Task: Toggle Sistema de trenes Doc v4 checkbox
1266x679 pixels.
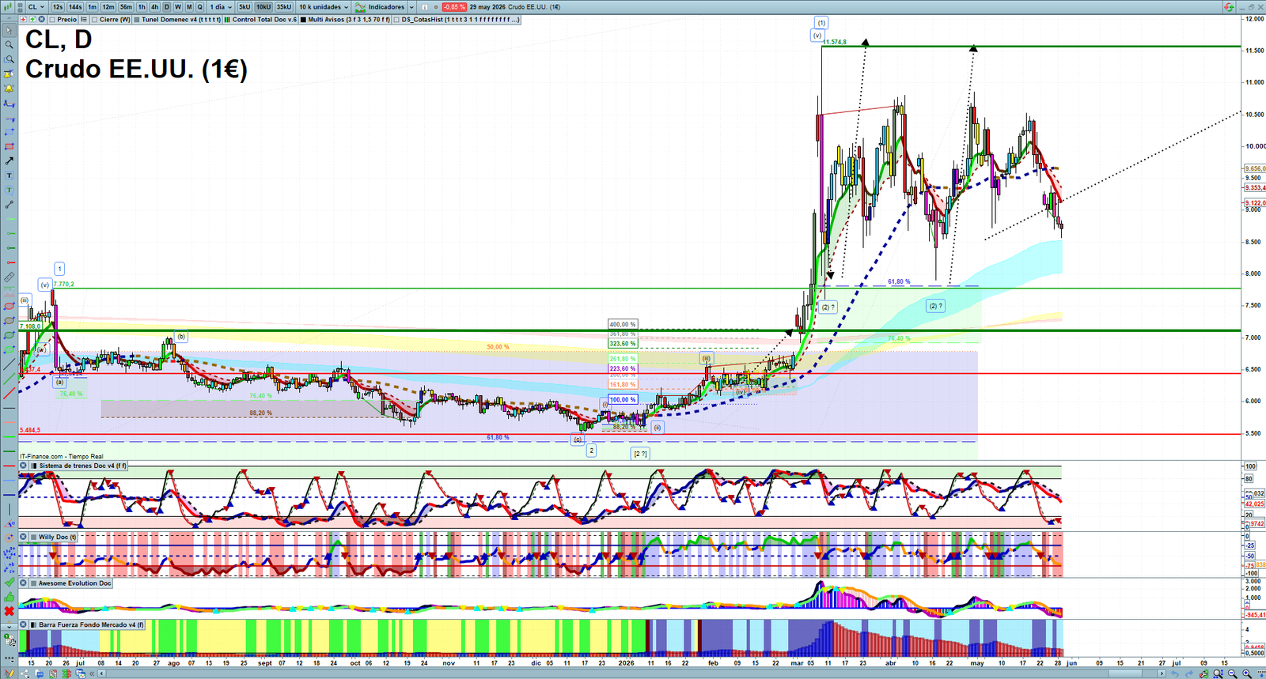Action: tap(34, 466)
